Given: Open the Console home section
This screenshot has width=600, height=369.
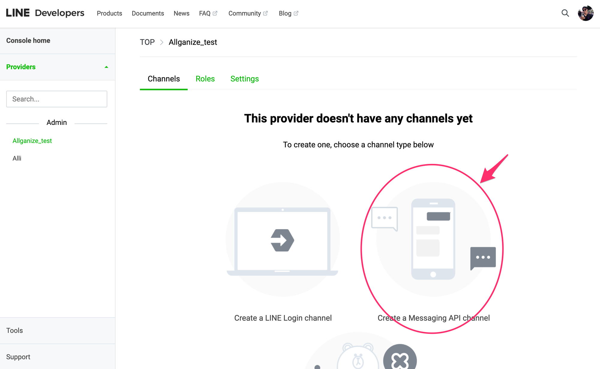Looking at the screenshot, I should [28, 40].
